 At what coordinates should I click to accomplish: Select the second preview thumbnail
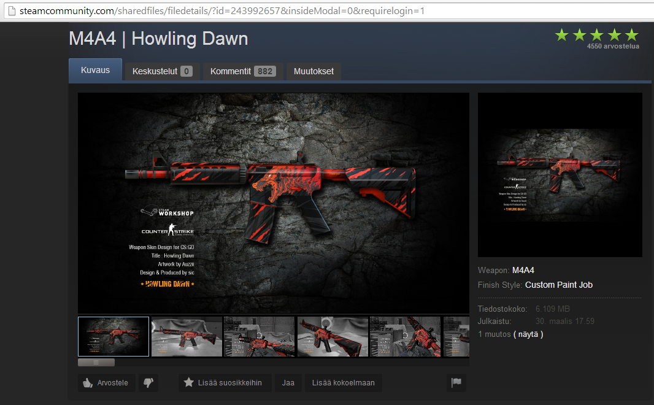(x=186, y=336)
